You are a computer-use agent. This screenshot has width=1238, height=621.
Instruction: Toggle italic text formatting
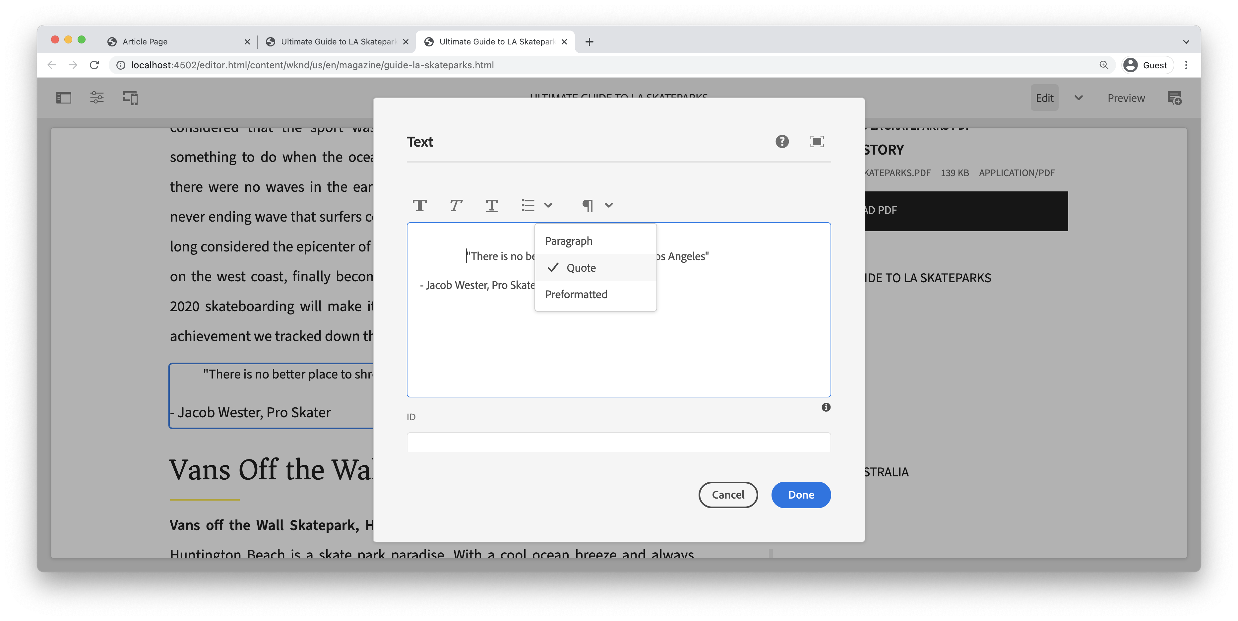point(456,205)
